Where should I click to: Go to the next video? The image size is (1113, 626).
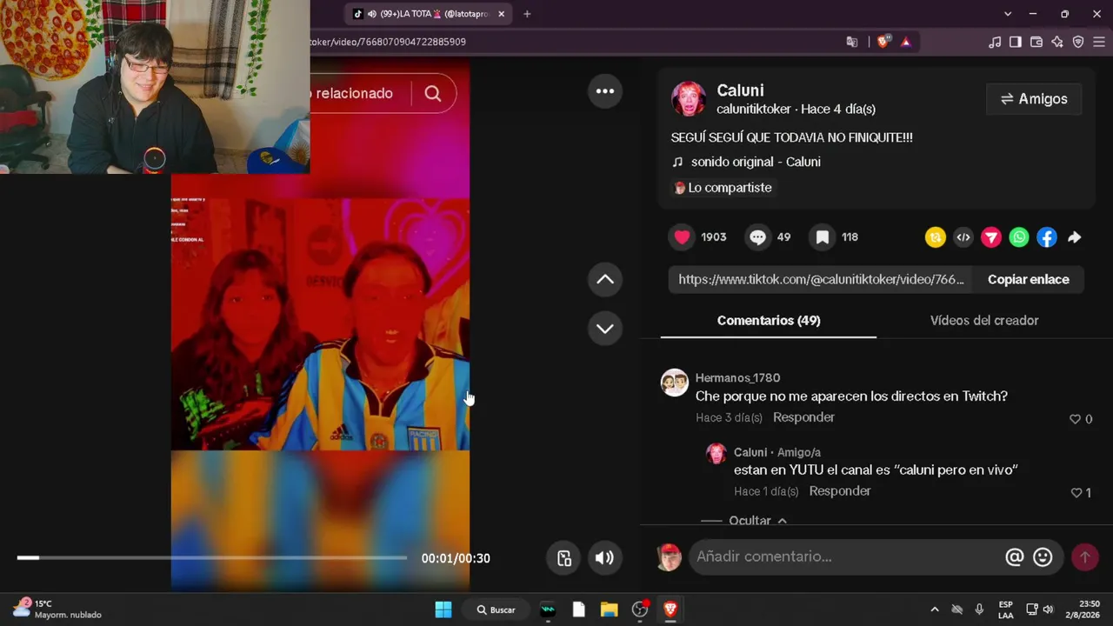click(x=605, y=329)
